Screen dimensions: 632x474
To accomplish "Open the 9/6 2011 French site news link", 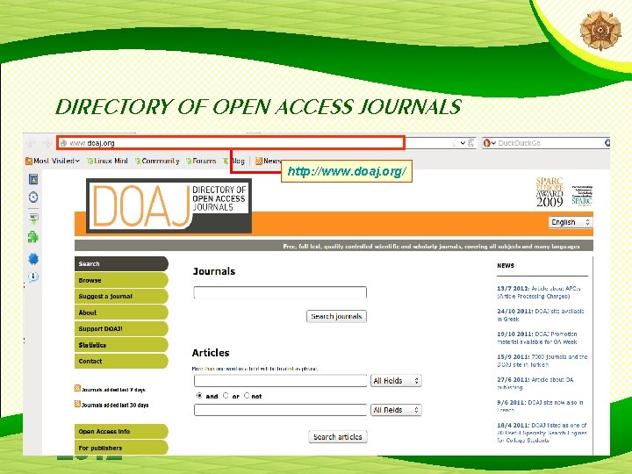I will tap(540, 406).
